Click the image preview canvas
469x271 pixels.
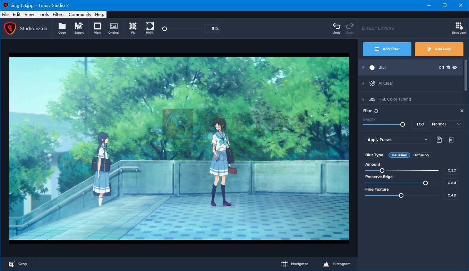(179, 148)
